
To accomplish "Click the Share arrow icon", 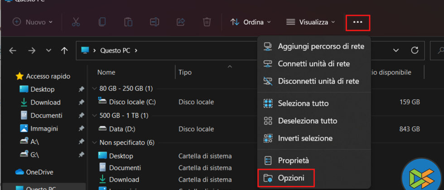I will pos(181,22).
